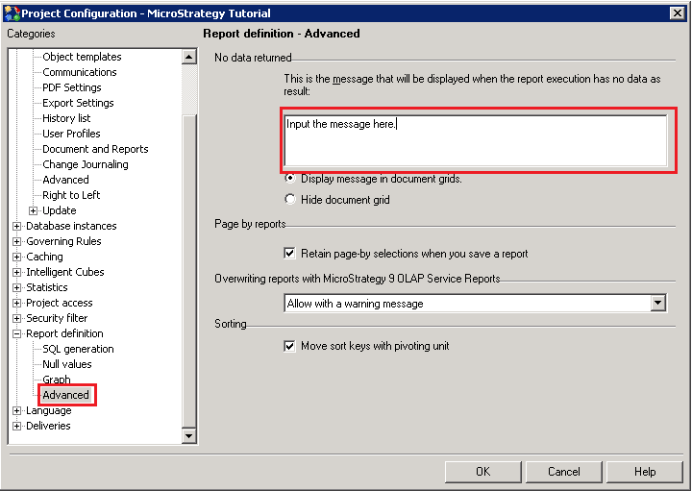Open Help for this dialog
This screenshot has height=491, width=692.
(x=645, y=472)
